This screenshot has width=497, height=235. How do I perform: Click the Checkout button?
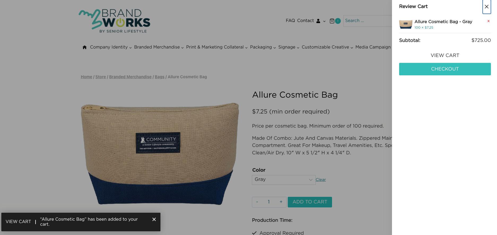[445, 69]
